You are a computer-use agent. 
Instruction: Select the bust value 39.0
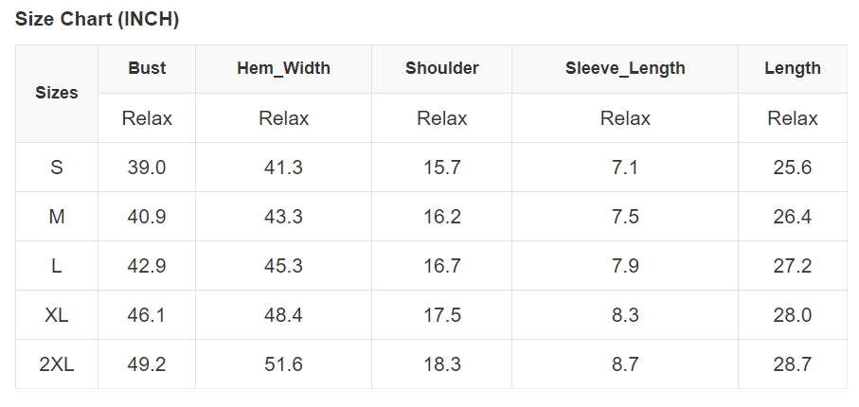point(147,168)
